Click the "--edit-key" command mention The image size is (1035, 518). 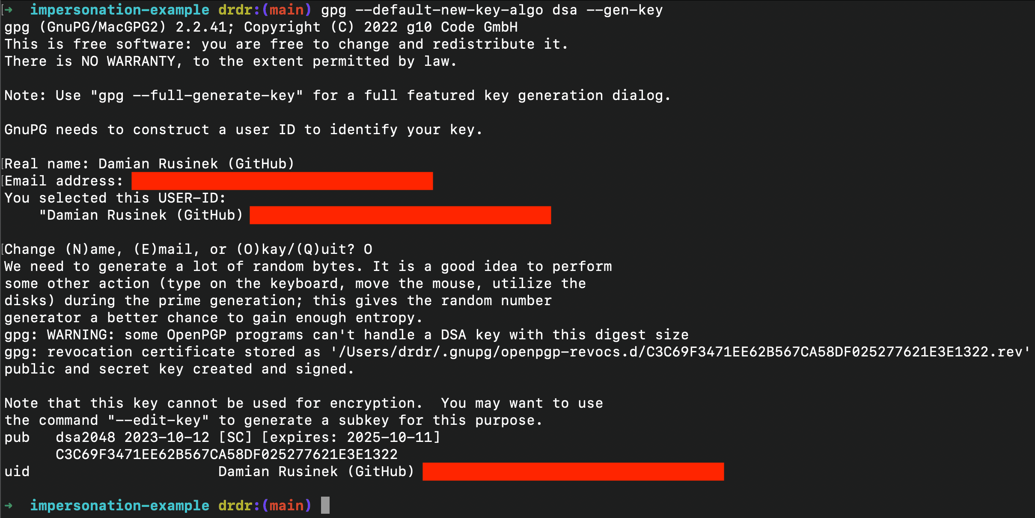[x=158, y=420]
